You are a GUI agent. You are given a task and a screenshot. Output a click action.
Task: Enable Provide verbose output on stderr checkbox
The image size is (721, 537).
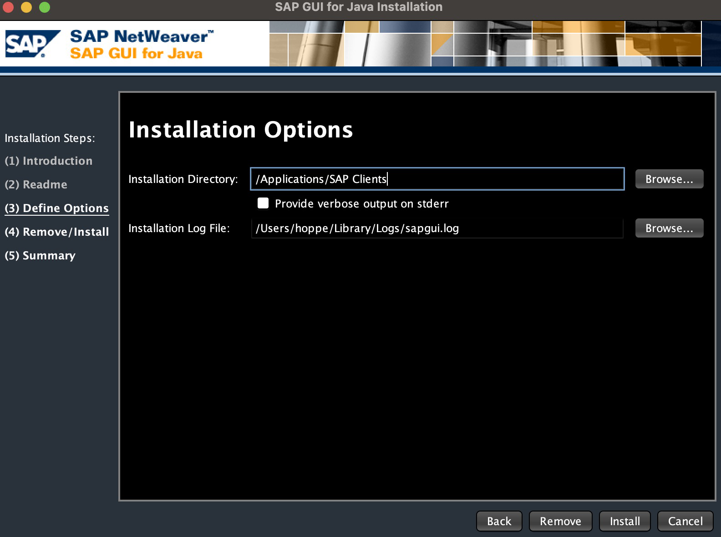(x=263, y=203)
